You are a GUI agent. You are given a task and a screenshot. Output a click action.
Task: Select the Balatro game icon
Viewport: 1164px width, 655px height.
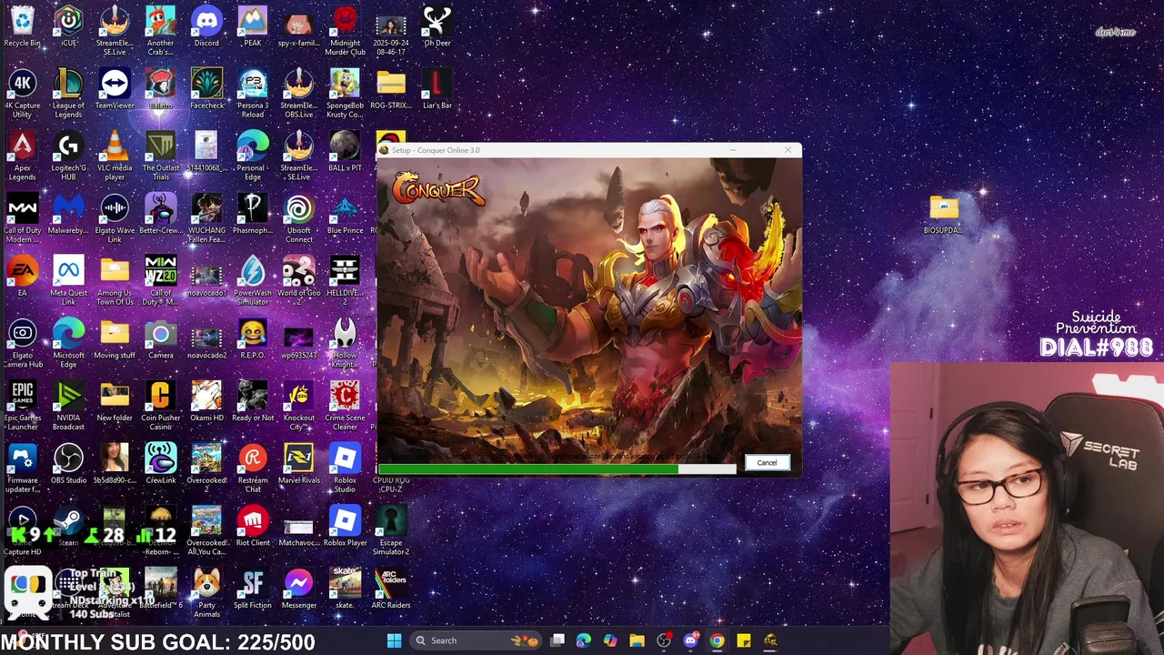pos(161,88)
